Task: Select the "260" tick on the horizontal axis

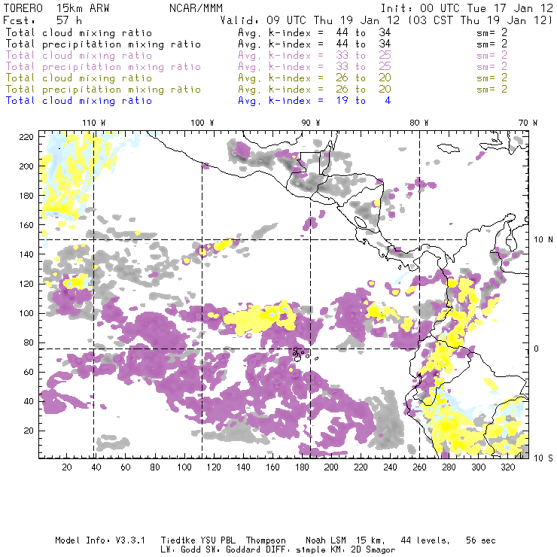Action: (419, 467)
